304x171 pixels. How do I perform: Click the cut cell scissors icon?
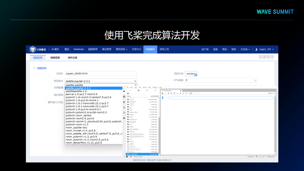click(168, 93)
